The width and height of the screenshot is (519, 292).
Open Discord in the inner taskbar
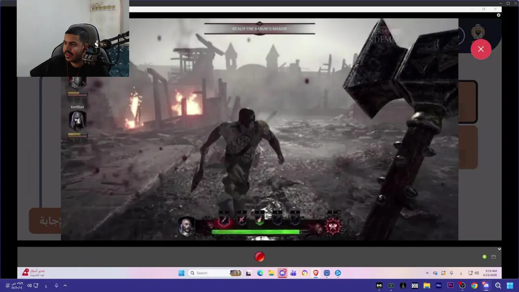click(283, 273)
